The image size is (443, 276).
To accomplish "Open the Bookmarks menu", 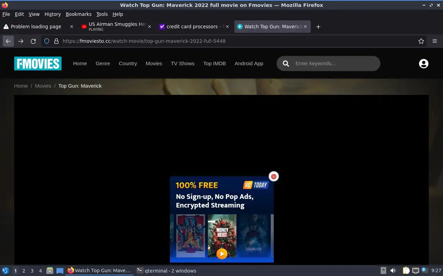I will (x=79, y=14).
